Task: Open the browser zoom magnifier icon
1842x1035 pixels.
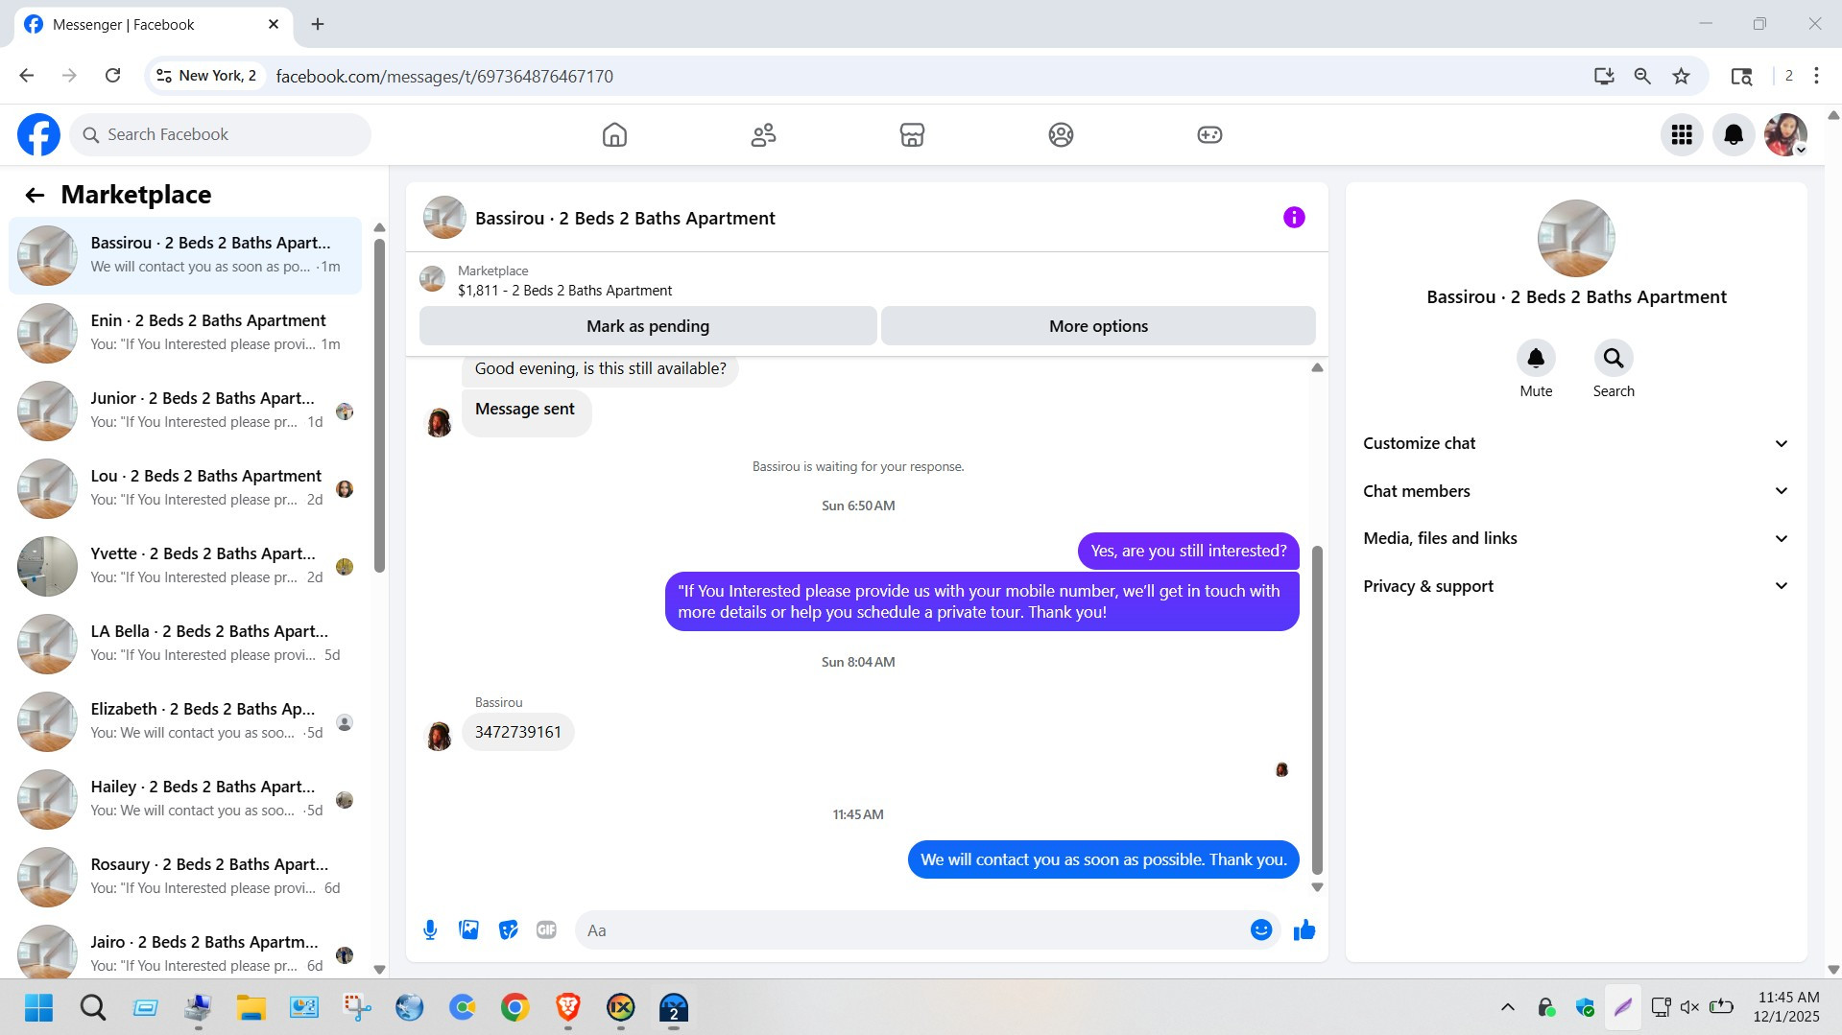Action: coord(1642,76)
